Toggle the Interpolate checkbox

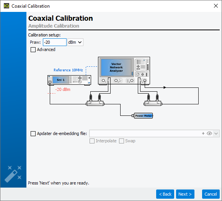click(92, 141)
